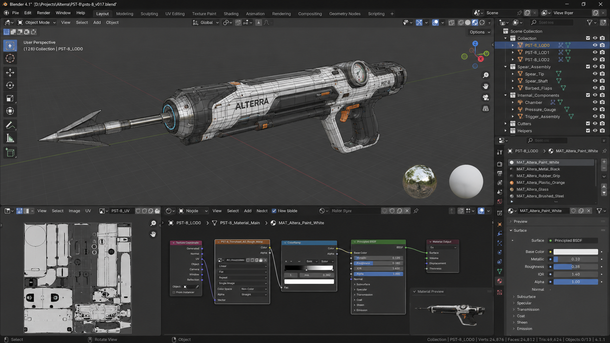
Task: Toggle the Use Nodes checkbox
Action: 274,211
